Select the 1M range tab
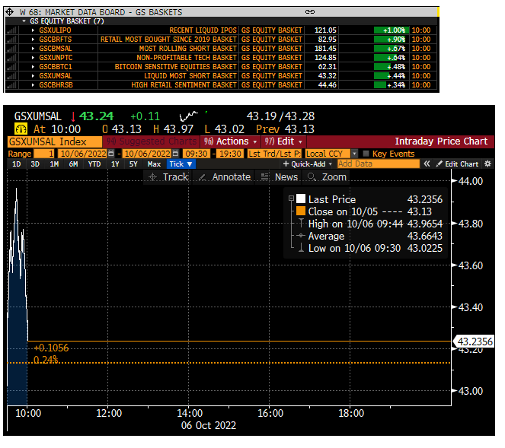The height and width of the screenshot is (448, 505). click(x=54, y=164)
